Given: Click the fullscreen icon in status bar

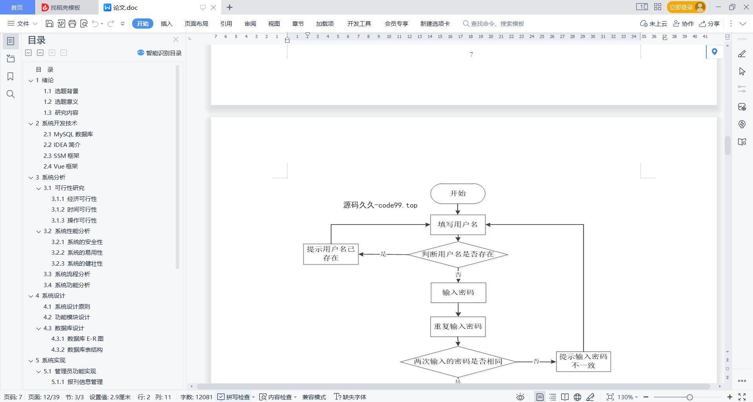Looking at the screenshot, I should point(742,397).
